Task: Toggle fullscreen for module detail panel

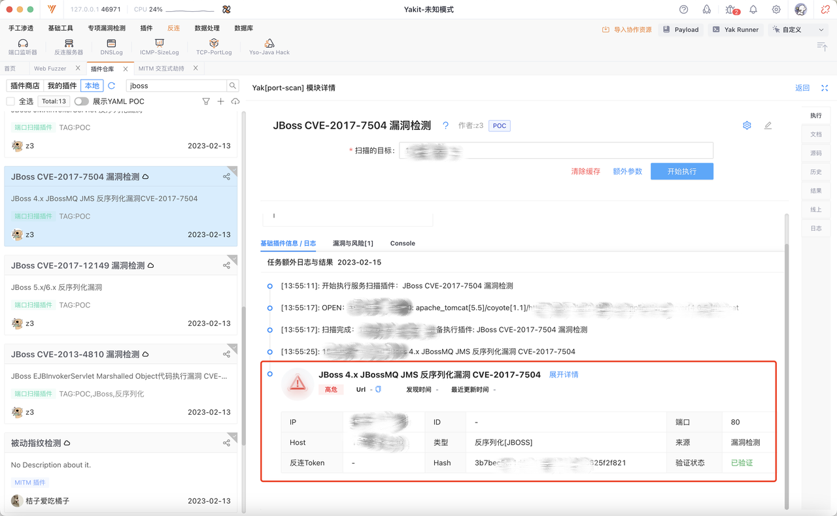Action: pyautogui.click(x=825, y=88)
